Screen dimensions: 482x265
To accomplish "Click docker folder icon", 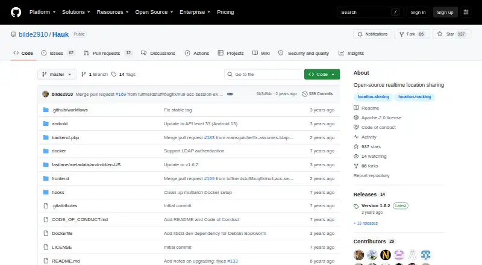I will (x=46, y=151).
